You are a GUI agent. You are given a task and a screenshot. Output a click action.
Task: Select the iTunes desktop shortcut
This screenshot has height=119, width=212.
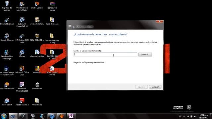[22, 54]
